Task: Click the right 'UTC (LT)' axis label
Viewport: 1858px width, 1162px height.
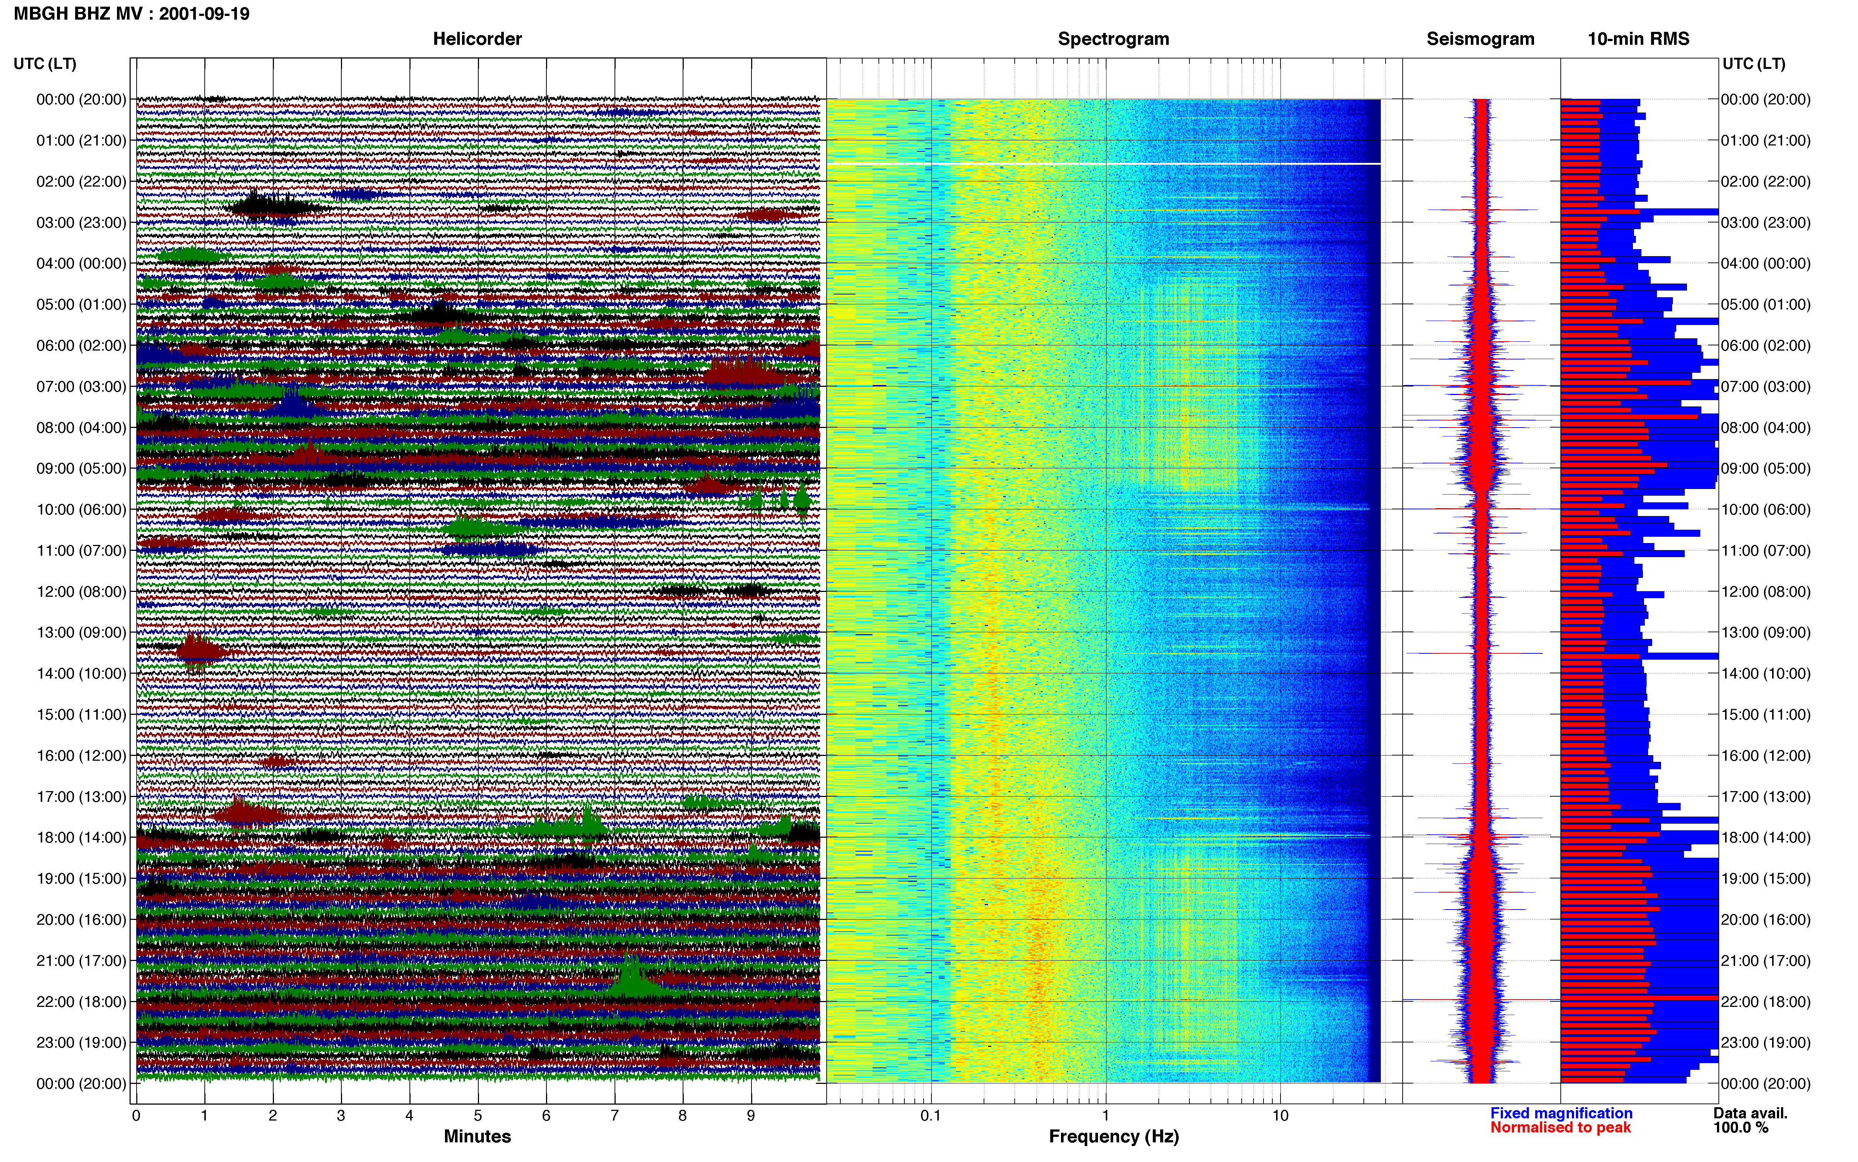Action: tap(1754, 64)
